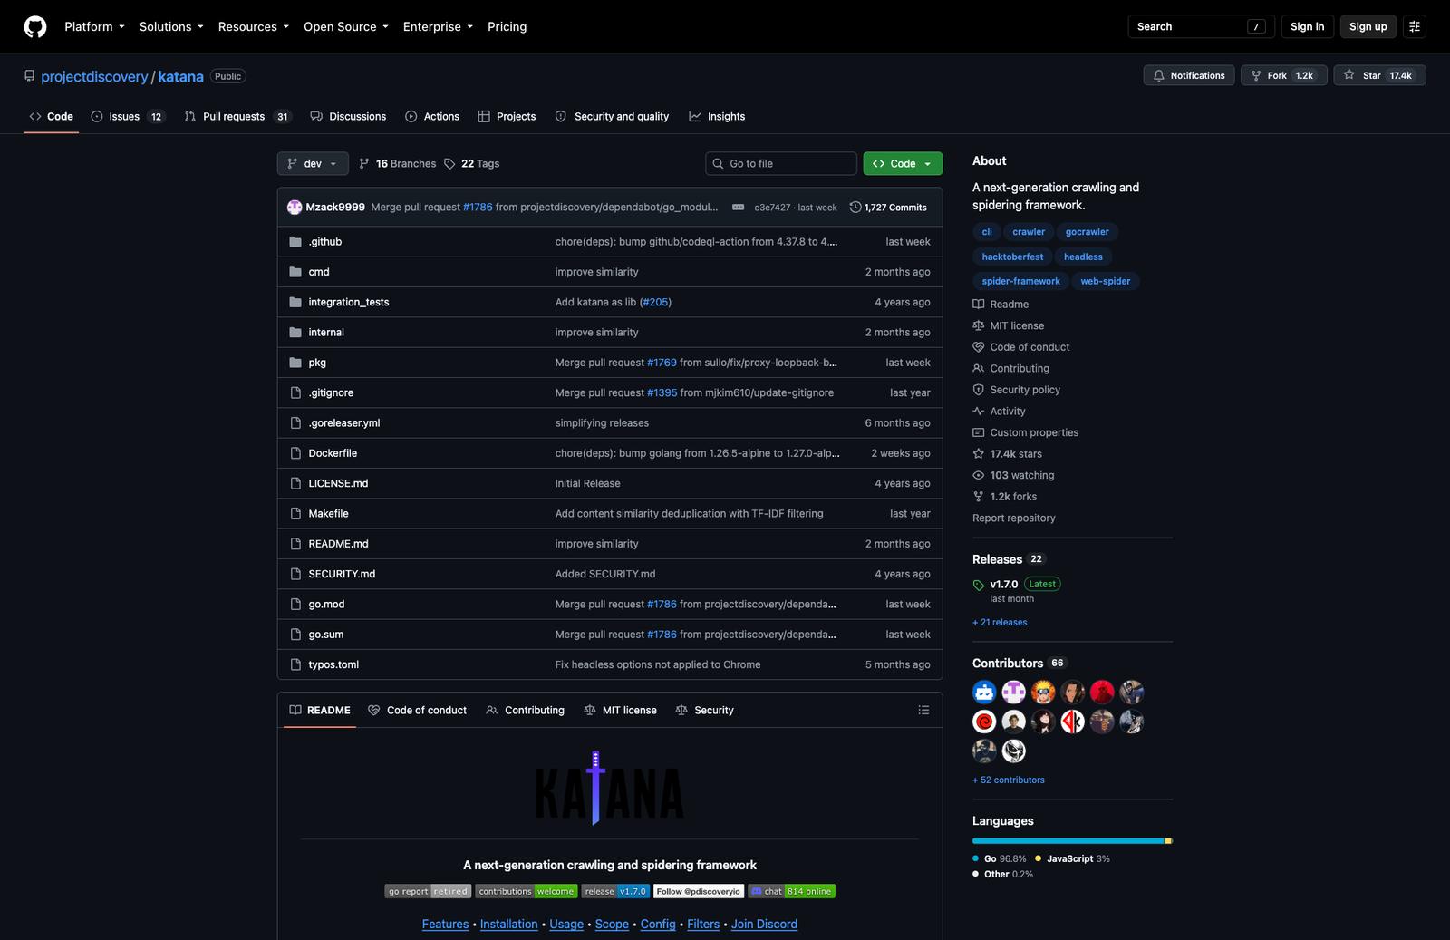Click the Go language bar segment
The image size is (1450, 940).
click(x=1068, y=841)
